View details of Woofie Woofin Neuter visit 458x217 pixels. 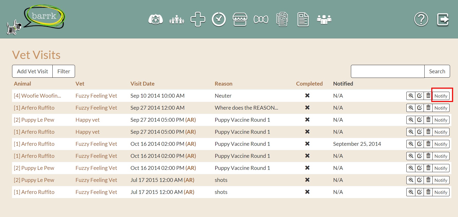coord(411,96)
